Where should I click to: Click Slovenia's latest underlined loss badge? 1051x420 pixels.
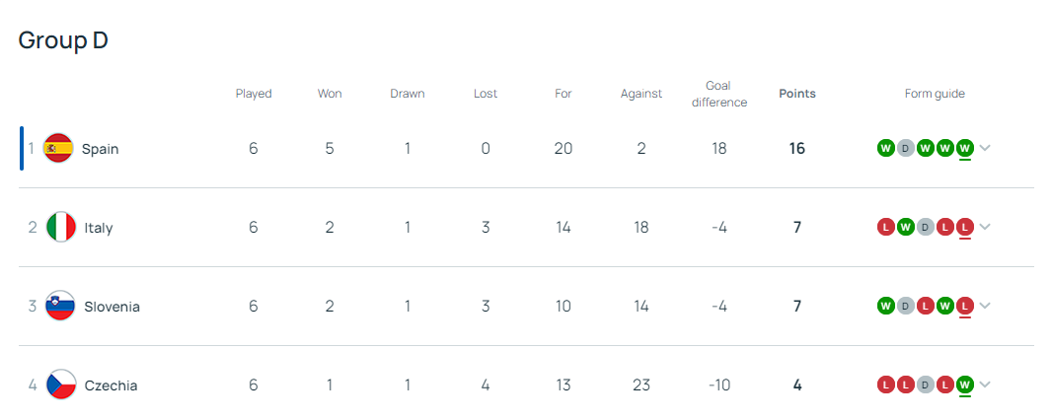coord(965,306)
